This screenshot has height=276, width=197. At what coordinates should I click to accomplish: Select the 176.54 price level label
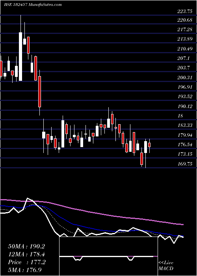184,144
